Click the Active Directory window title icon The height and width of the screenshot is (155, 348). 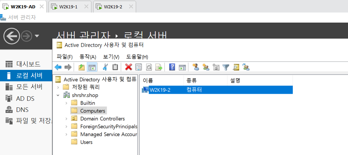[x=59, y=45]
